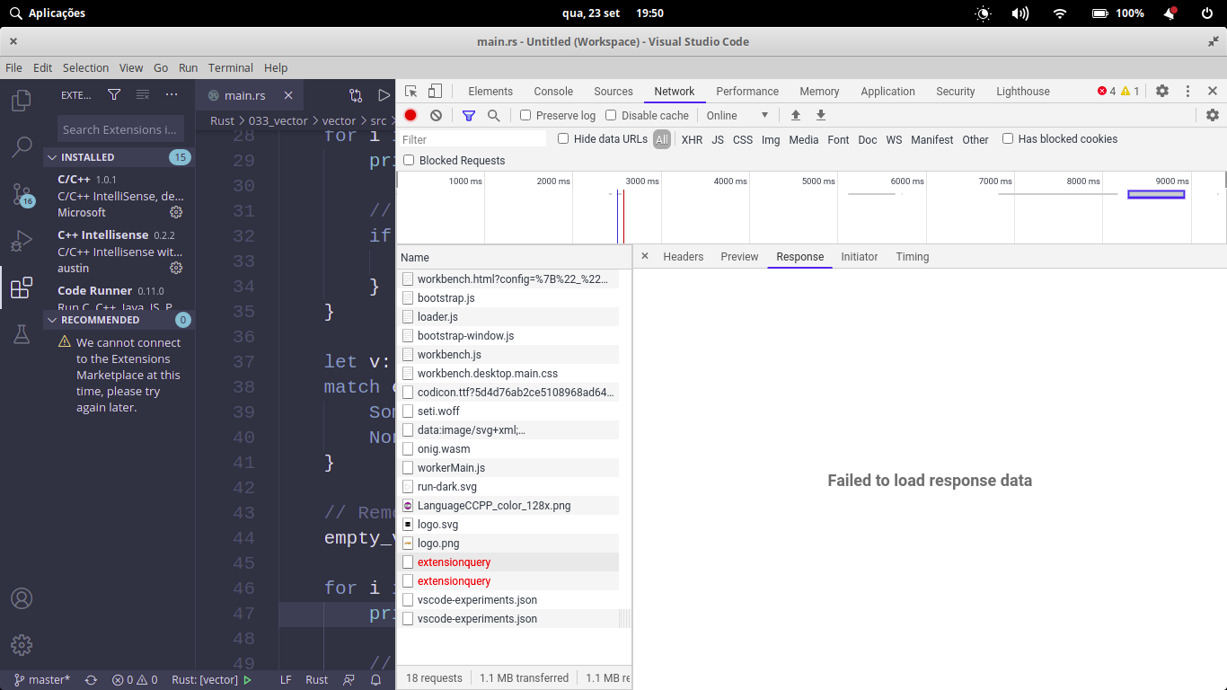
Task: Check the Disable cache option
Action: (x=613, y=115)
